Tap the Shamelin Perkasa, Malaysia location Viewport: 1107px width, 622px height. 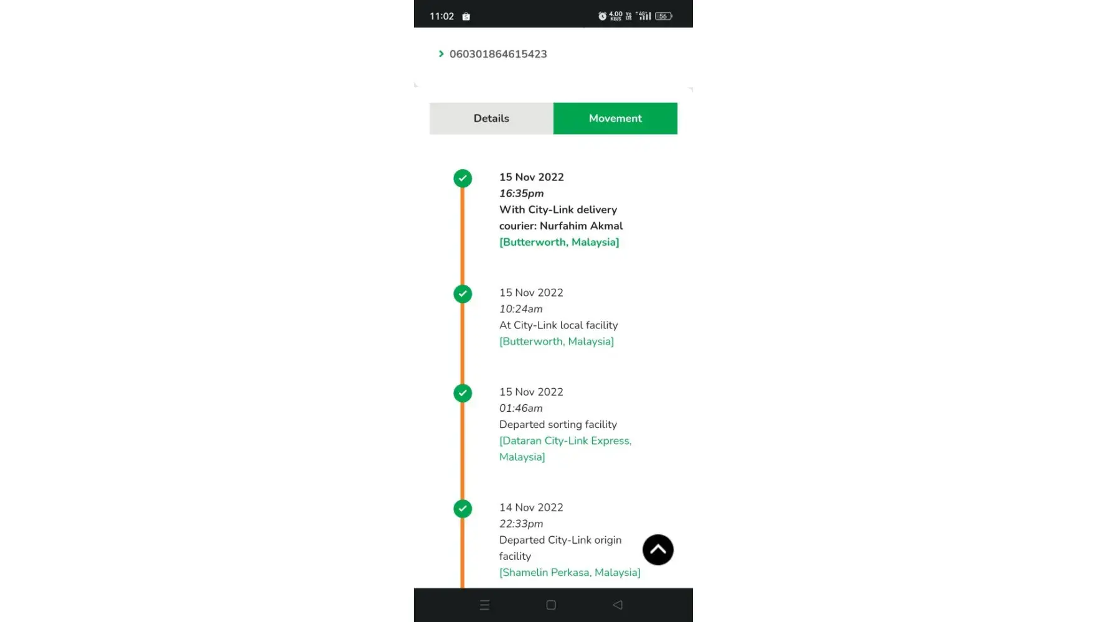tap(569, 572)
